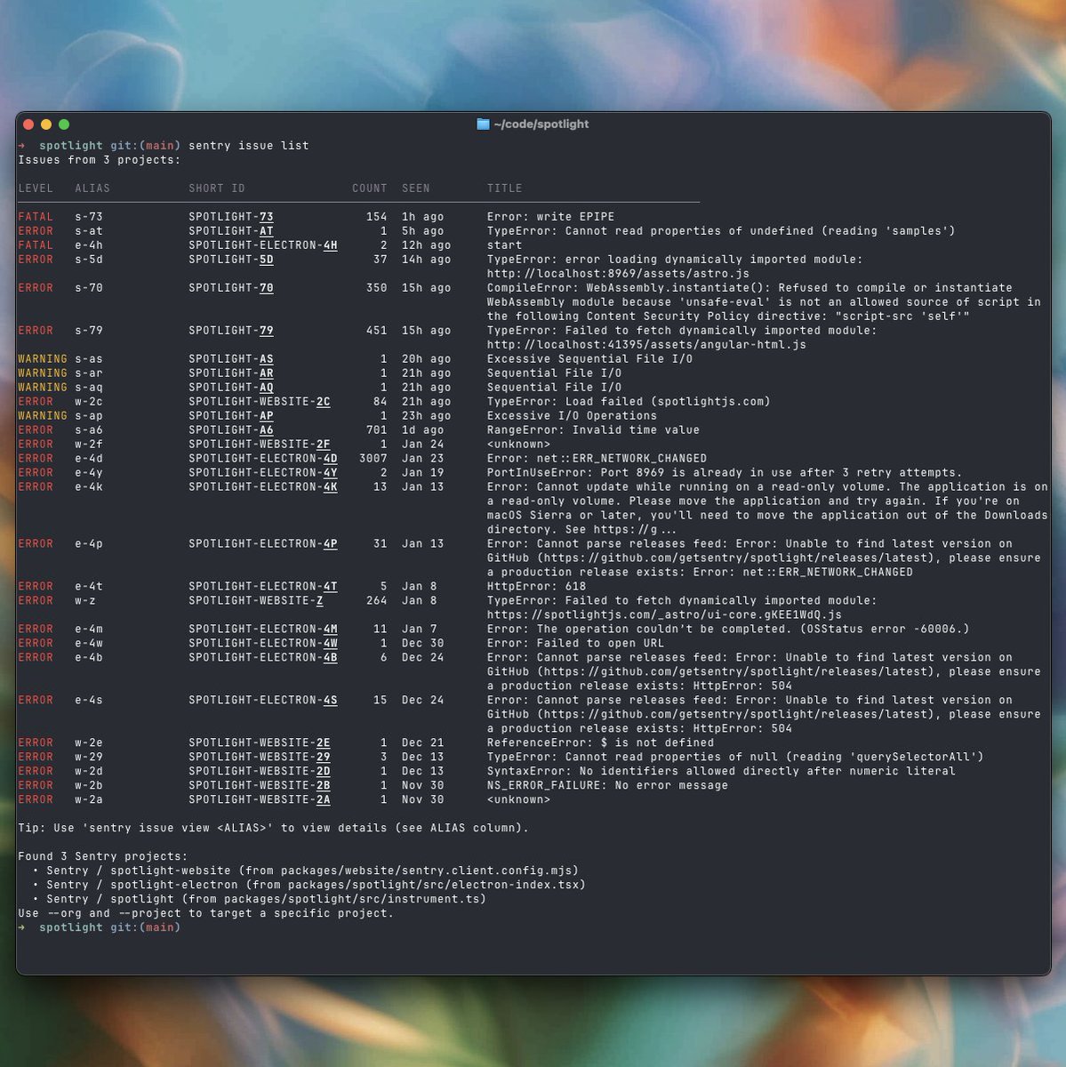Click the spotlightjs.com ui-core.gKEE1WdQ.js URL
The height and width of the screenshot is (1067, 1066).
coord(665,615)
